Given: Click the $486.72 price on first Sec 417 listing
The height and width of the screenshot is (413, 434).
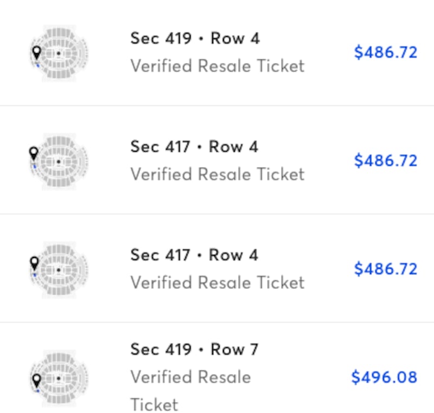Looking at the screenshot, I should click(385, 161).
